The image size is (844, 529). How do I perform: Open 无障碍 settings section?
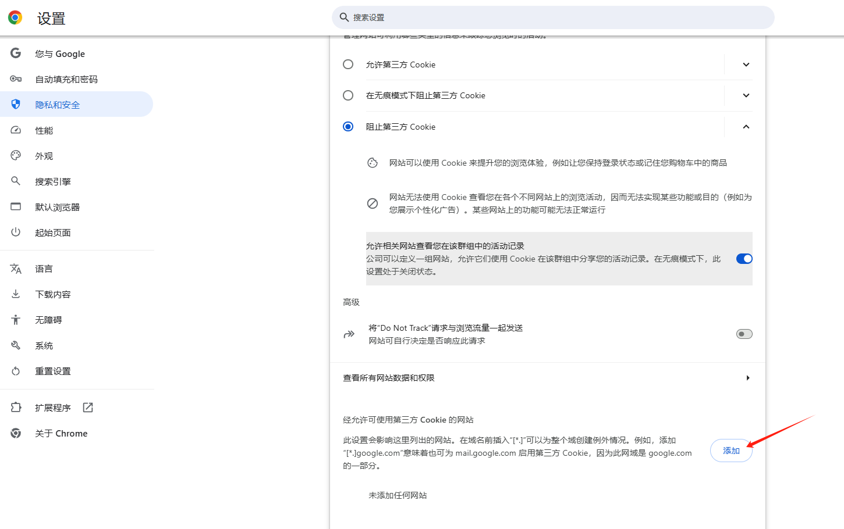(76, 320)
